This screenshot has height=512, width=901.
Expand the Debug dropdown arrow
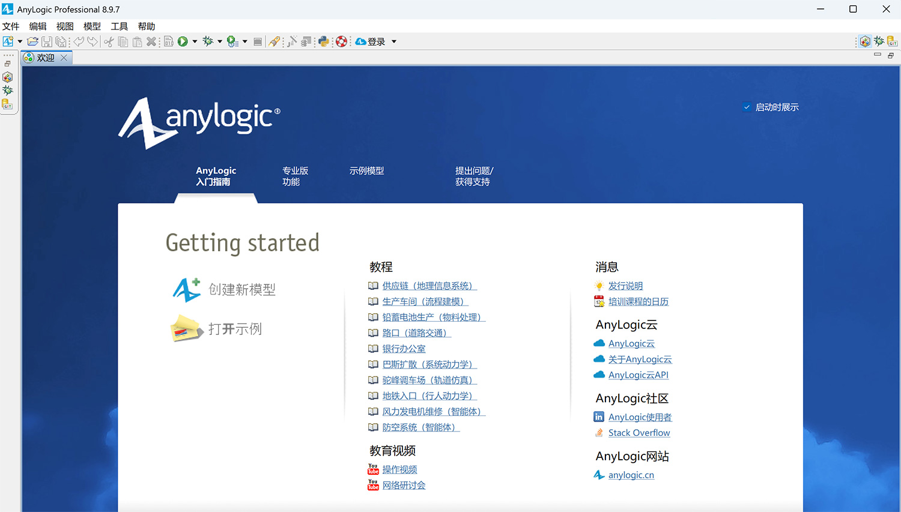coord(220,41)
